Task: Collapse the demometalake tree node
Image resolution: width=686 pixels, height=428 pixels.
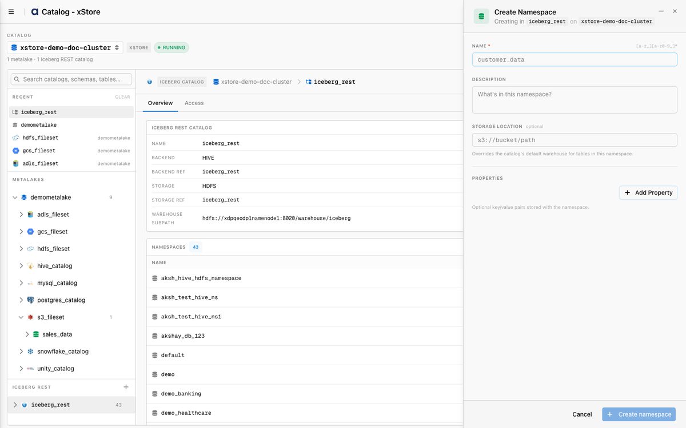Action: coord(14,197)
